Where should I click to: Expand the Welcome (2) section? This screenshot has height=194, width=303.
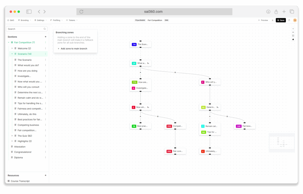pos(12,48)
